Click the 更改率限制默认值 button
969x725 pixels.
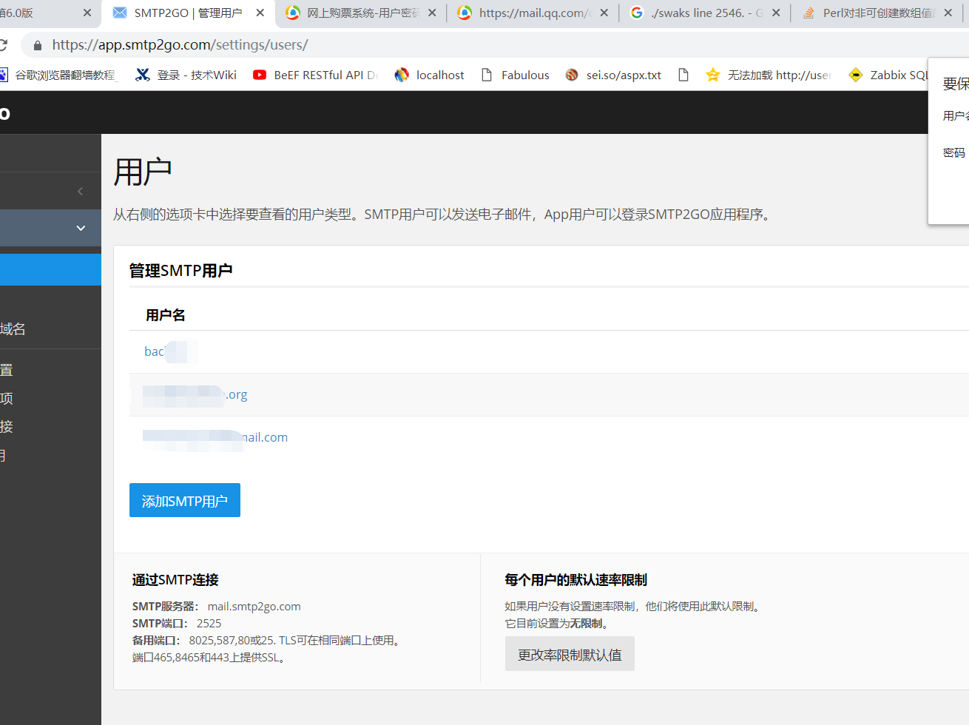coord(570,654)
